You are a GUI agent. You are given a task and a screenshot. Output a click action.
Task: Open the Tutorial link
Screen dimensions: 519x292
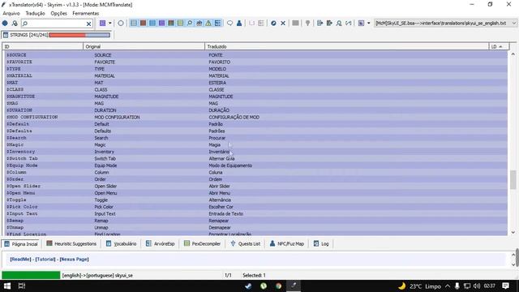(x=45, y=260)
